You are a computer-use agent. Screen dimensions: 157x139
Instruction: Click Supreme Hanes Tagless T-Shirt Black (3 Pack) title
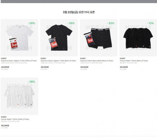58,61
